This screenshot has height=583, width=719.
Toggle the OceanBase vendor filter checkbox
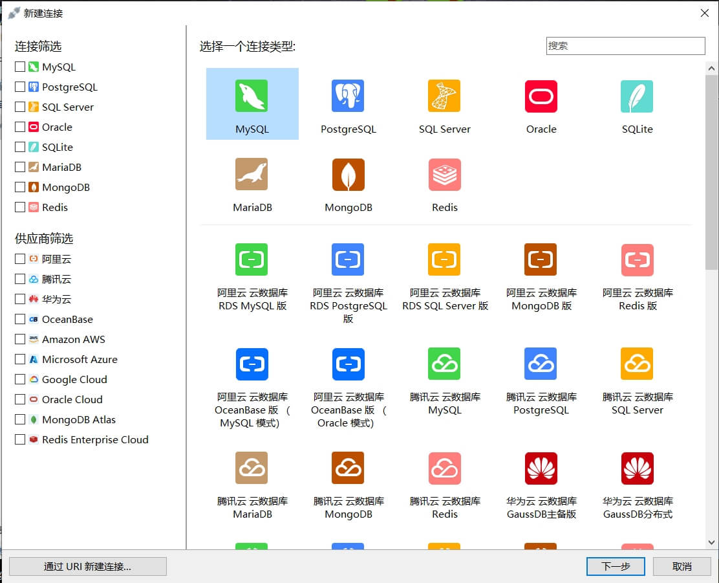click(19, 319)
